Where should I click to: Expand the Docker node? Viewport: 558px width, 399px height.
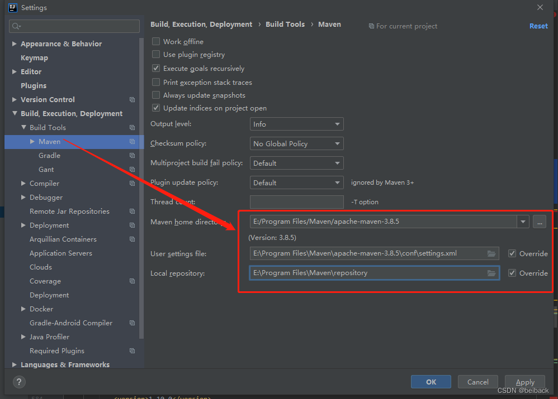pos(23,309)
